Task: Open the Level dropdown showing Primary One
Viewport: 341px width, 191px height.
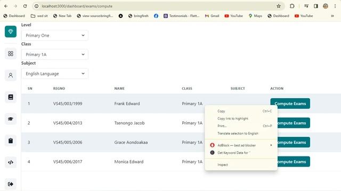Action: click(55, 36)
